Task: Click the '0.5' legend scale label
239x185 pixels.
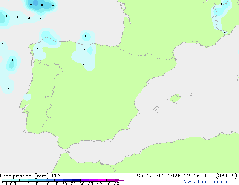Action: click(13, 183)
